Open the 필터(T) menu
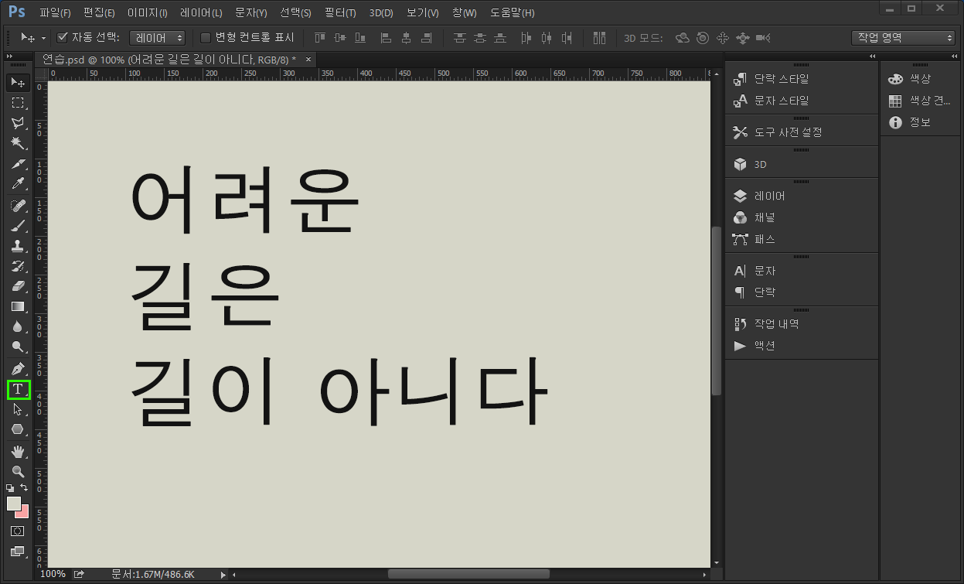Screen dimensions: 964x584 click(340, 13)
